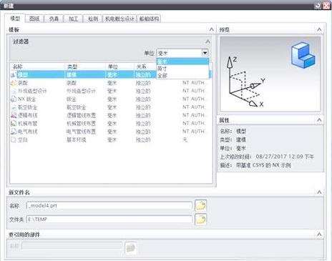Click the 机械管线布置 type cell

tap(81, 124)
